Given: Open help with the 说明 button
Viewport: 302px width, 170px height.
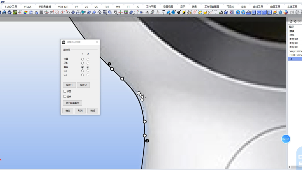Looking at the screenshot, I should point(93,111).
